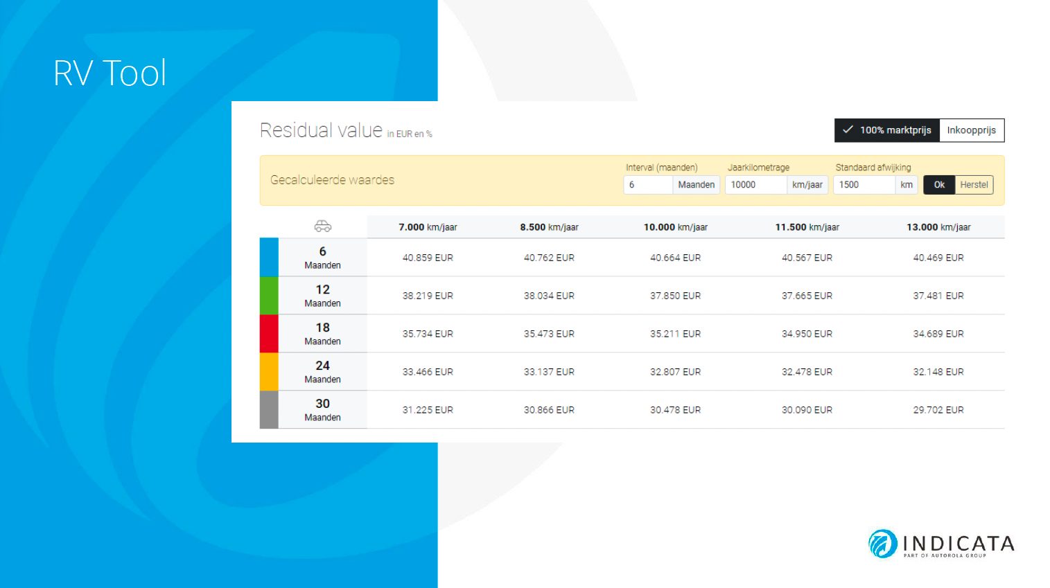Click the yellow 24 Maanden color block
1050x588 pixels.
[x=269, y=372]
